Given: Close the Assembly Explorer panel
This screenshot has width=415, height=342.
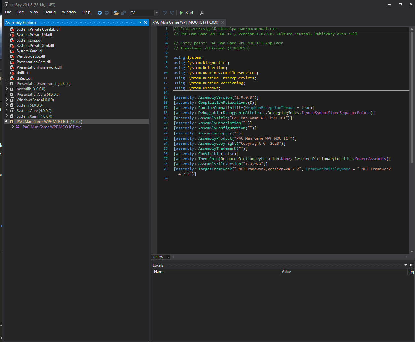Looking at the screenshot, I should pos(145,22).
